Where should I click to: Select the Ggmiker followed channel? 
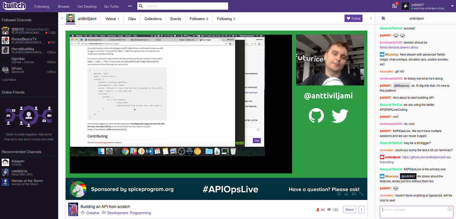[x=28, y=60]
